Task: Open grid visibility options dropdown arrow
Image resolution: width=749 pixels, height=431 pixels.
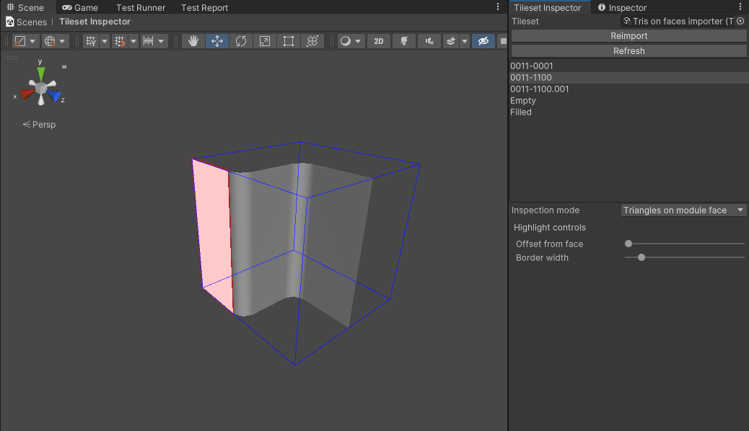Action: point(105,41)
